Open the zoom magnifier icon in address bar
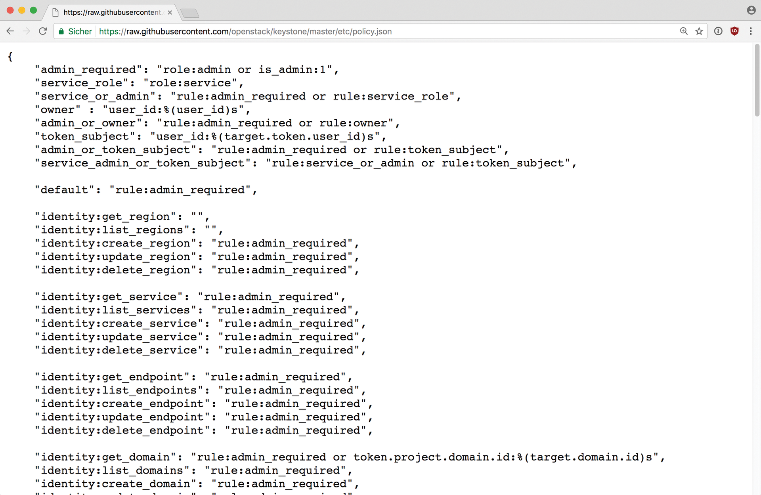 pos(684,31)
